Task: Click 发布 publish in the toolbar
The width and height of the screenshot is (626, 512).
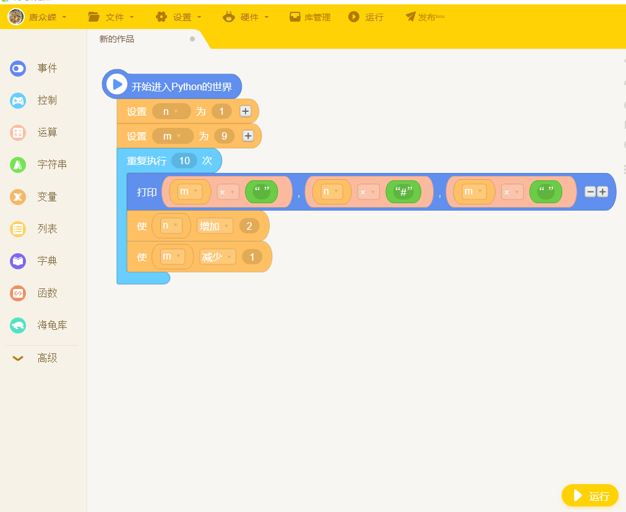Action: tap(425, 17)
